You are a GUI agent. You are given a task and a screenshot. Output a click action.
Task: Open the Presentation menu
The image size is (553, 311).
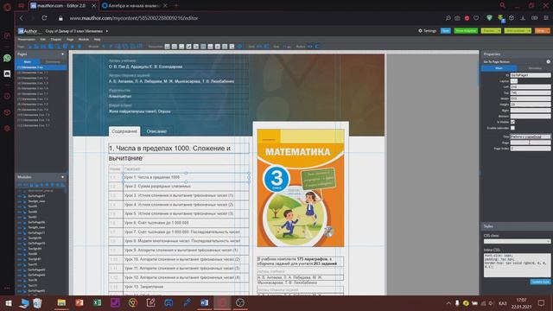(x=27, y=39)
